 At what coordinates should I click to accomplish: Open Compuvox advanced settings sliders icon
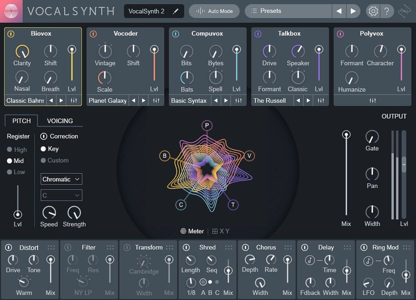(x=239, y=100)
